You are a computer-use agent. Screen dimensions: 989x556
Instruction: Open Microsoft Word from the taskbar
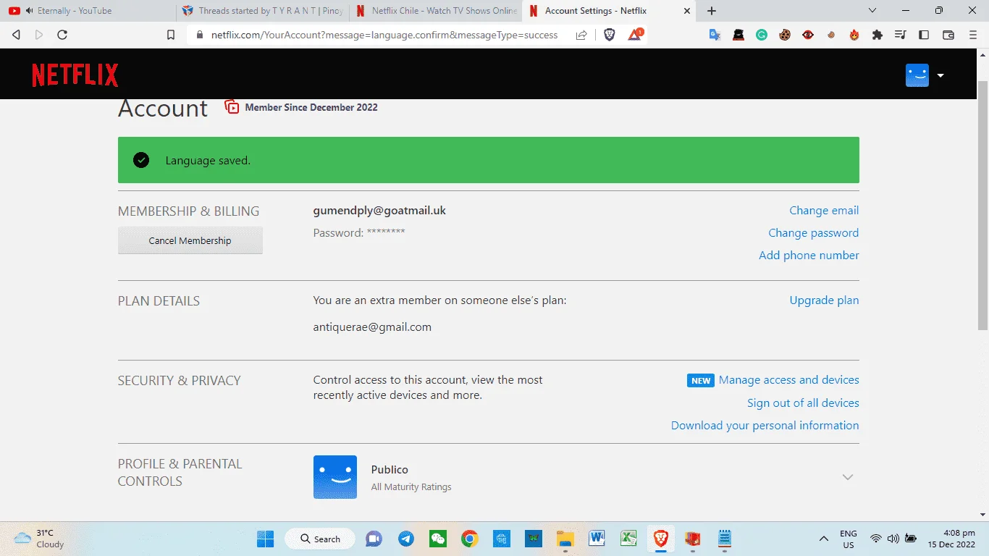(597, 539)
